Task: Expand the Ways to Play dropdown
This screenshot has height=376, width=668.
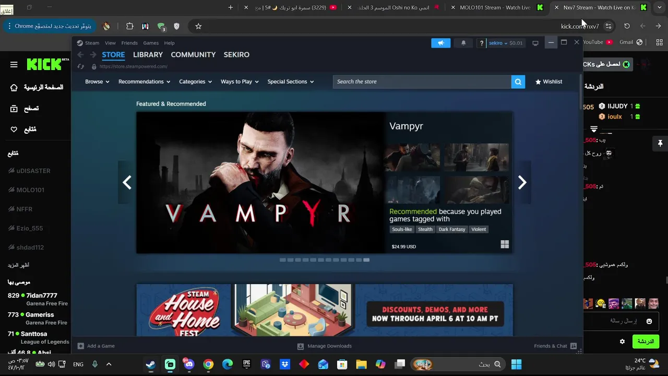Action: pyautogui.click(x=240, y=81)
